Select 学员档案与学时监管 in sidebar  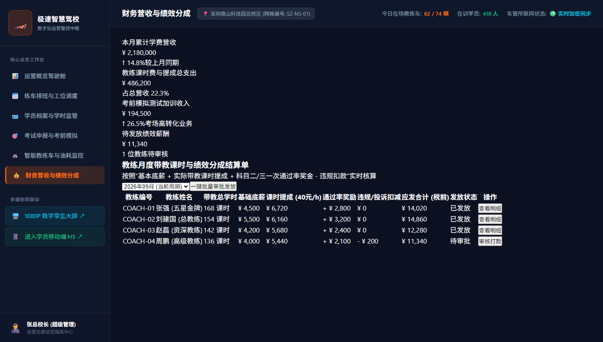tap(55, 116)
